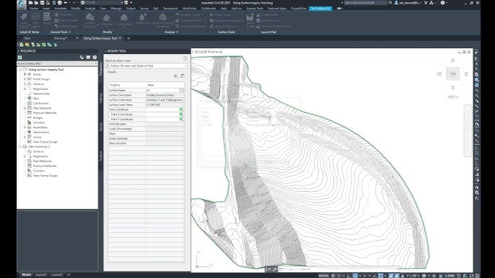Screen dimensions: 495x278
Task: Open the Home ribbon tab
Action: click(x=34, y=9)
